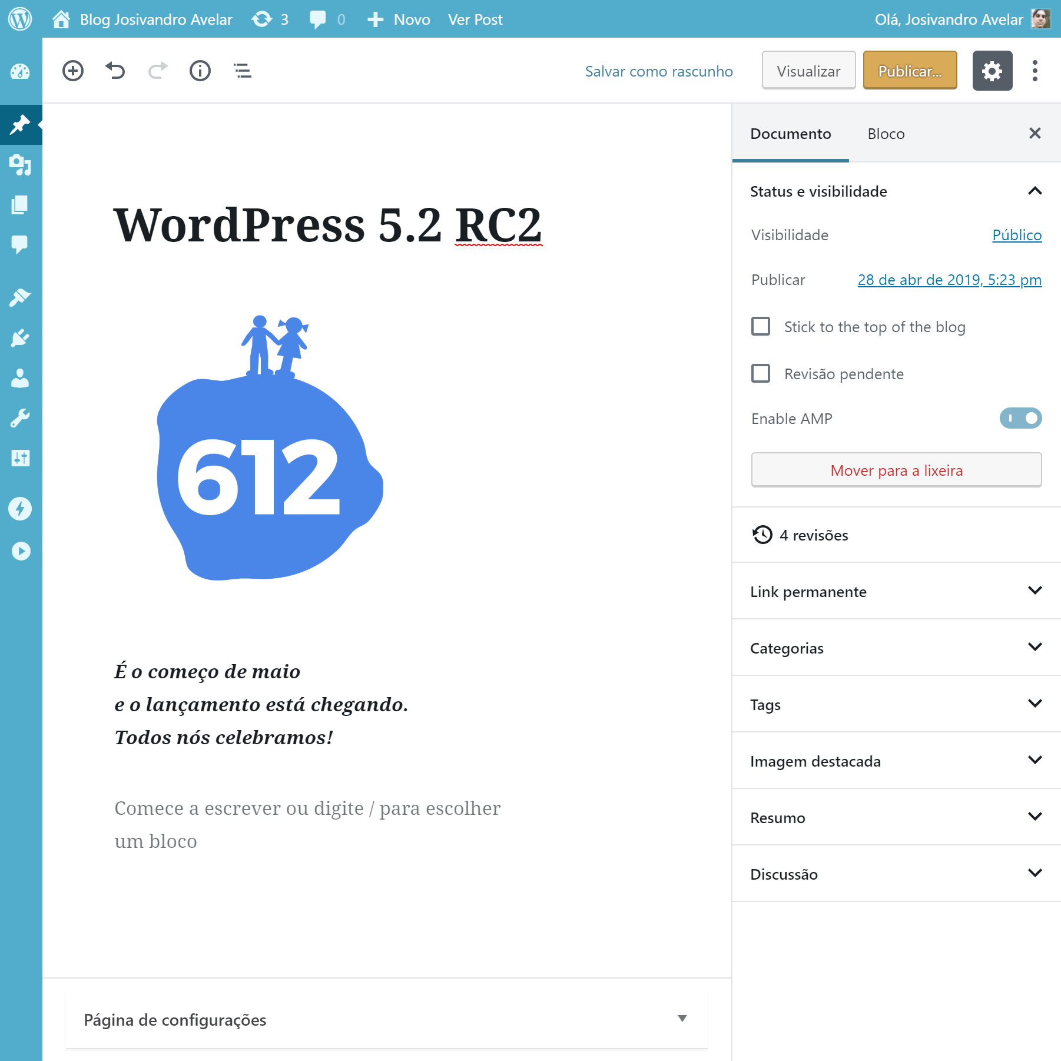Switch to Bloco tab
1061x1061 pixels.
tap(886, 134)
